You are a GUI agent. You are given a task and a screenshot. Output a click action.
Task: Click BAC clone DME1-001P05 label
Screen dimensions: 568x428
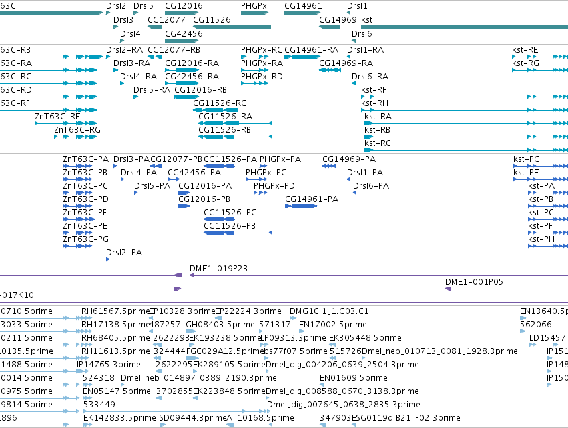point(474,282)
